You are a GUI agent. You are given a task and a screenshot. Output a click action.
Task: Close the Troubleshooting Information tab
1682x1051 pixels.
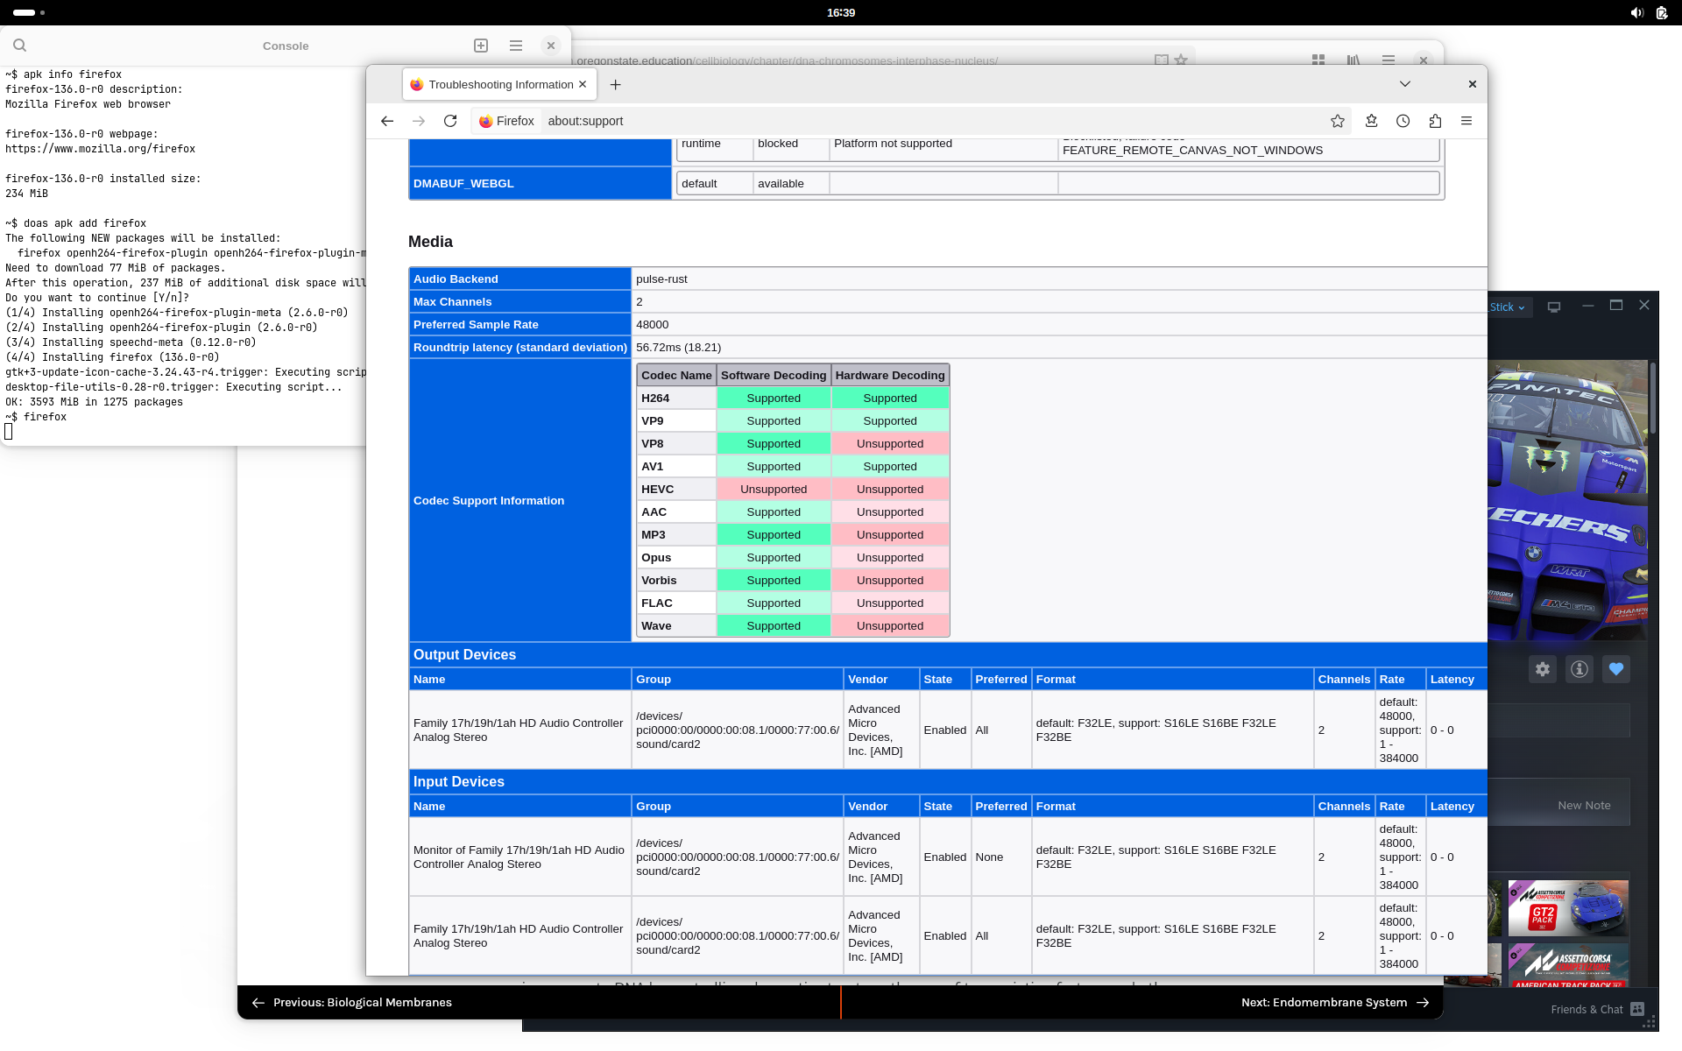coord(583,85)
